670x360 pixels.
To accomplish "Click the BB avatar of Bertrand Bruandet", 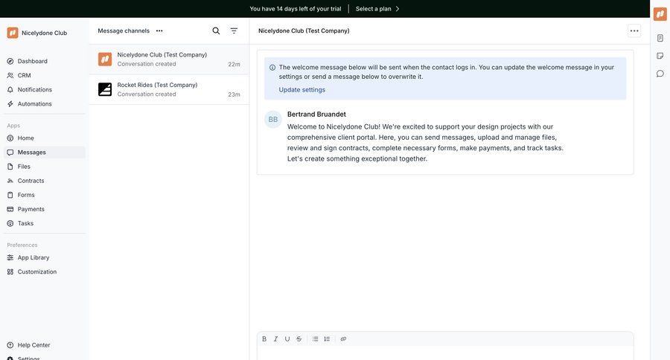I will (x=273, y=120).
